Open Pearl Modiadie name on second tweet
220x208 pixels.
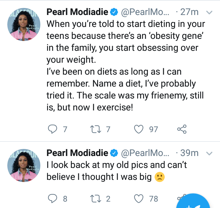[77, 153]
